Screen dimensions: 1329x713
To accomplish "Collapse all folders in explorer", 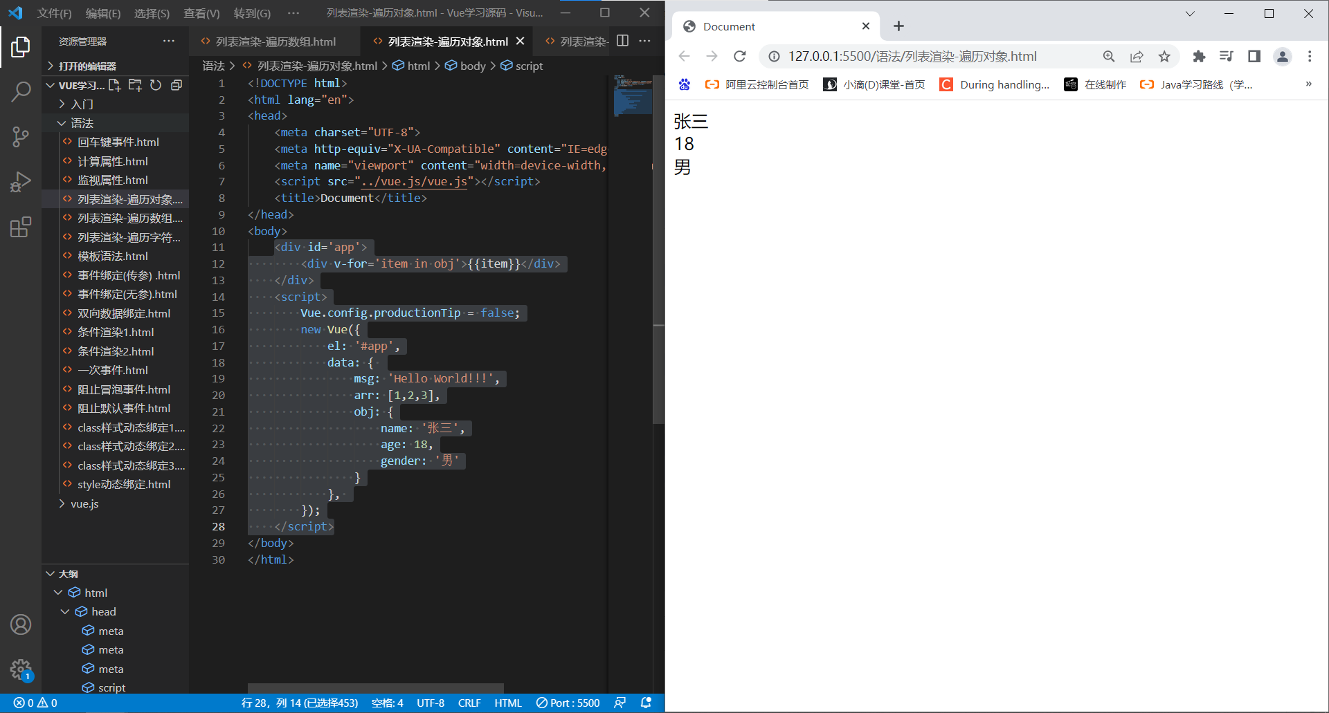I will coord(177,85).
